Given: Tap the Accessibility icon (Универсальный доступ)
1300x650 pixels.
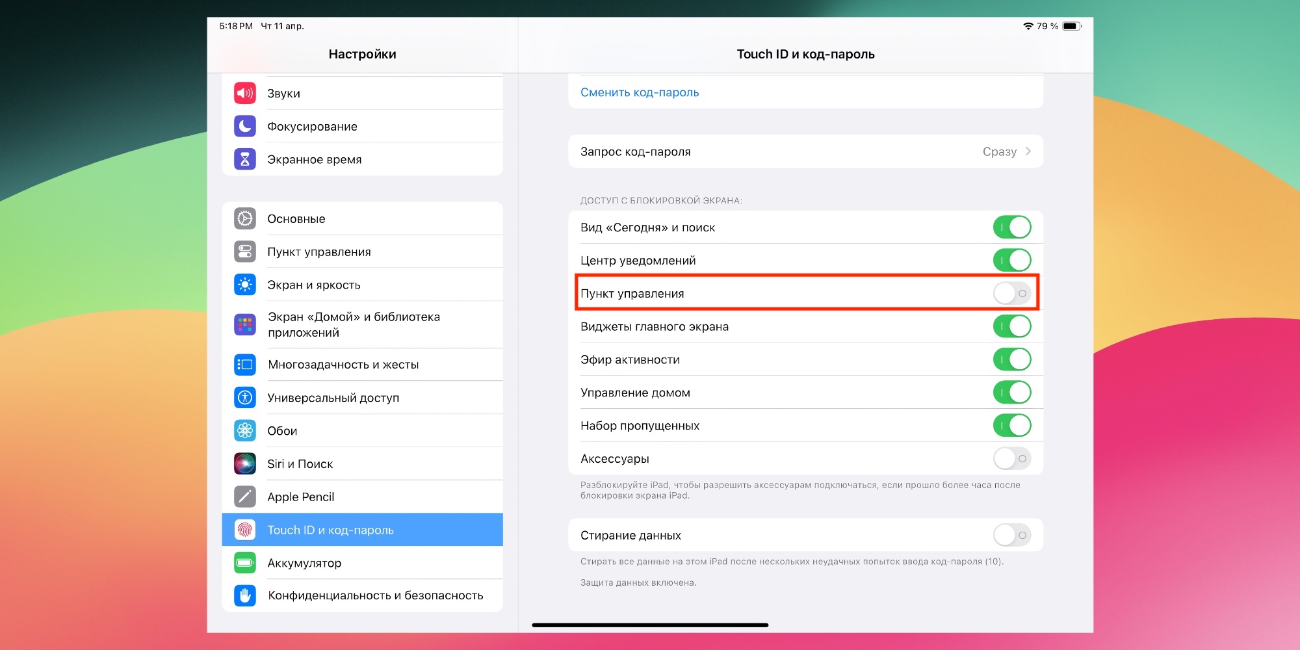Looking at the screenshot, I should click(245, 397).
